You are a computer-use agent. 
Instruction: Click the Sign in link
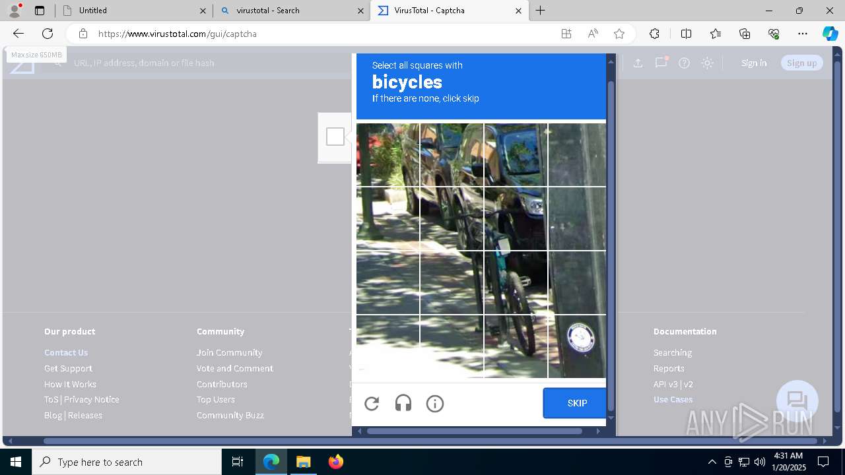point(754,63)
